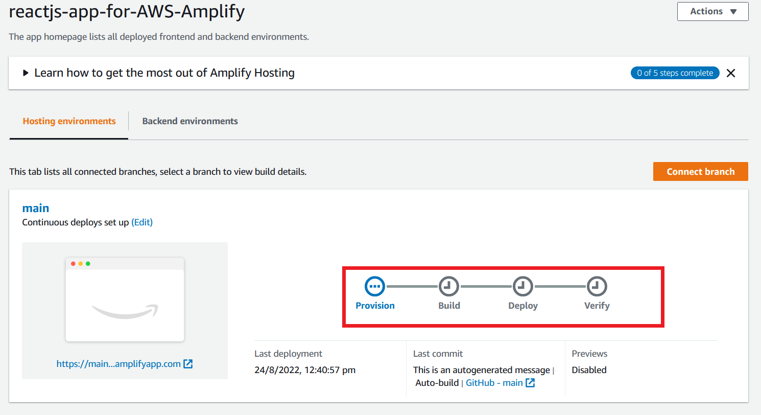The image size is (761, 415).
Task: Click the Continuous deploys set up text
Action: tap(76, 222)
